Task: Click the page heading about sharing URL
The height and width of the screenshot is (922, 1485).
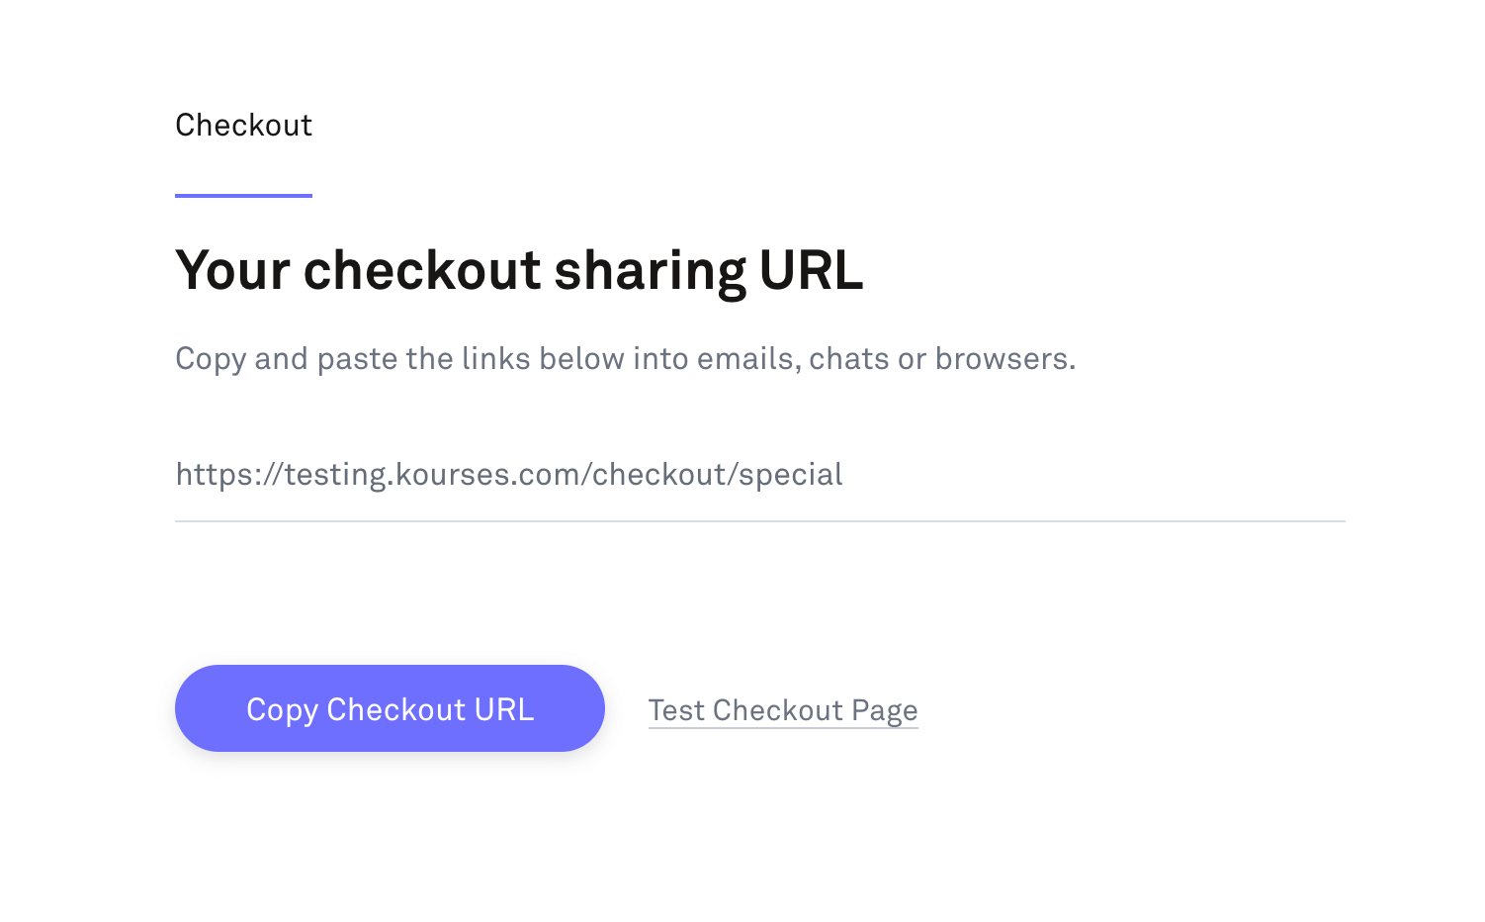Action: click(519, 270)
